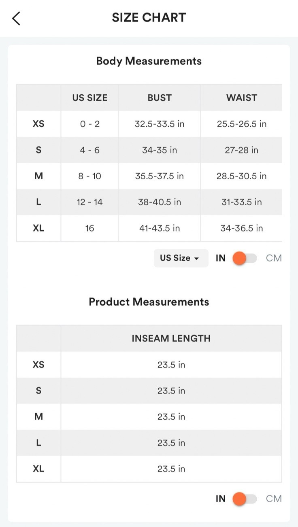Click the INSEAM LENGTH column header
298x527 pixels.
171,338
